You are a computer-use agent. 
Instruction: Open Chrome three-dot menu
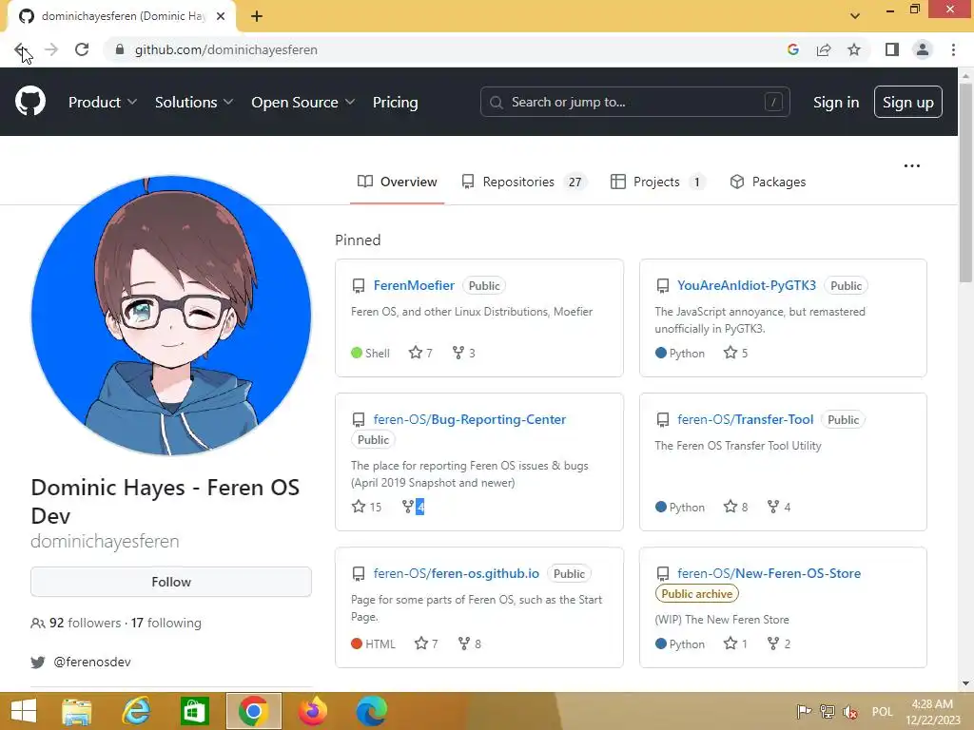pos(953,49)
